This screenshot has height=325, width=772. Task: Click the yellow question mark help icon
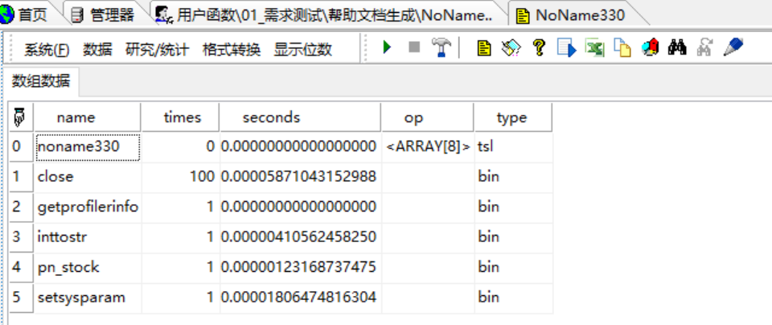click(x=539, y=48)
